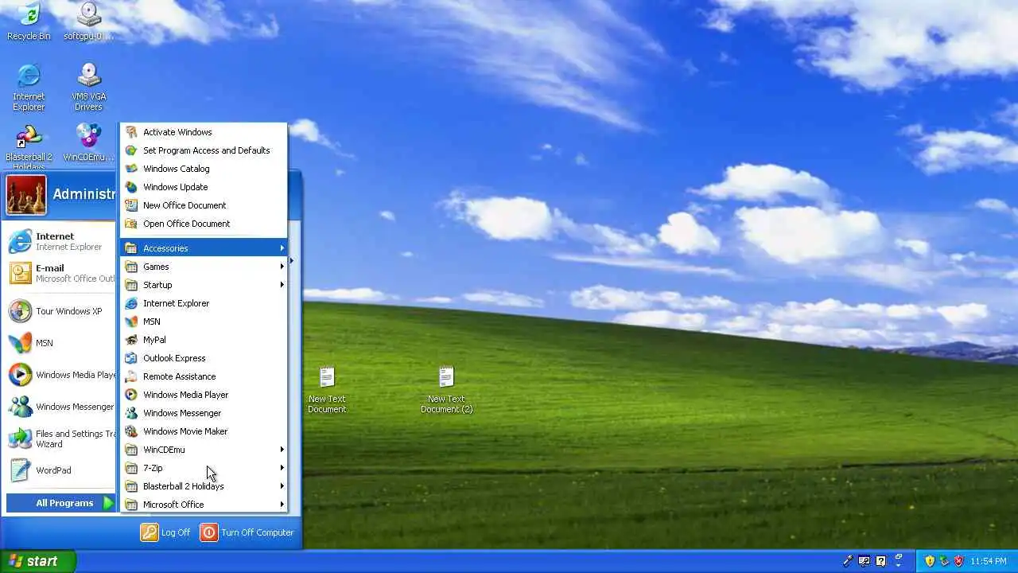This screenshot has height=573, width=1018.
Task: Click the MSN item in Start menu left pane
Action: [61, 343]
